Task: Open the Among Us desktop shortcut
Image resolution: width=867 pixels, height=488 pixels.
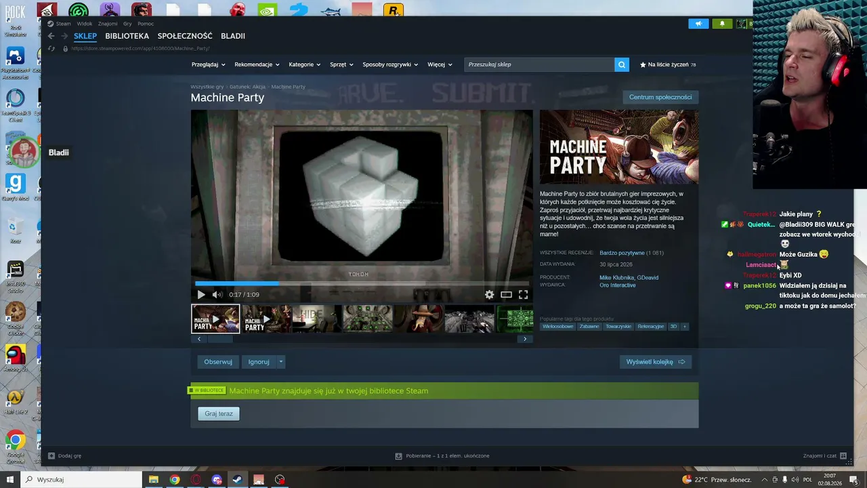Action: click(x=15, y=358)
